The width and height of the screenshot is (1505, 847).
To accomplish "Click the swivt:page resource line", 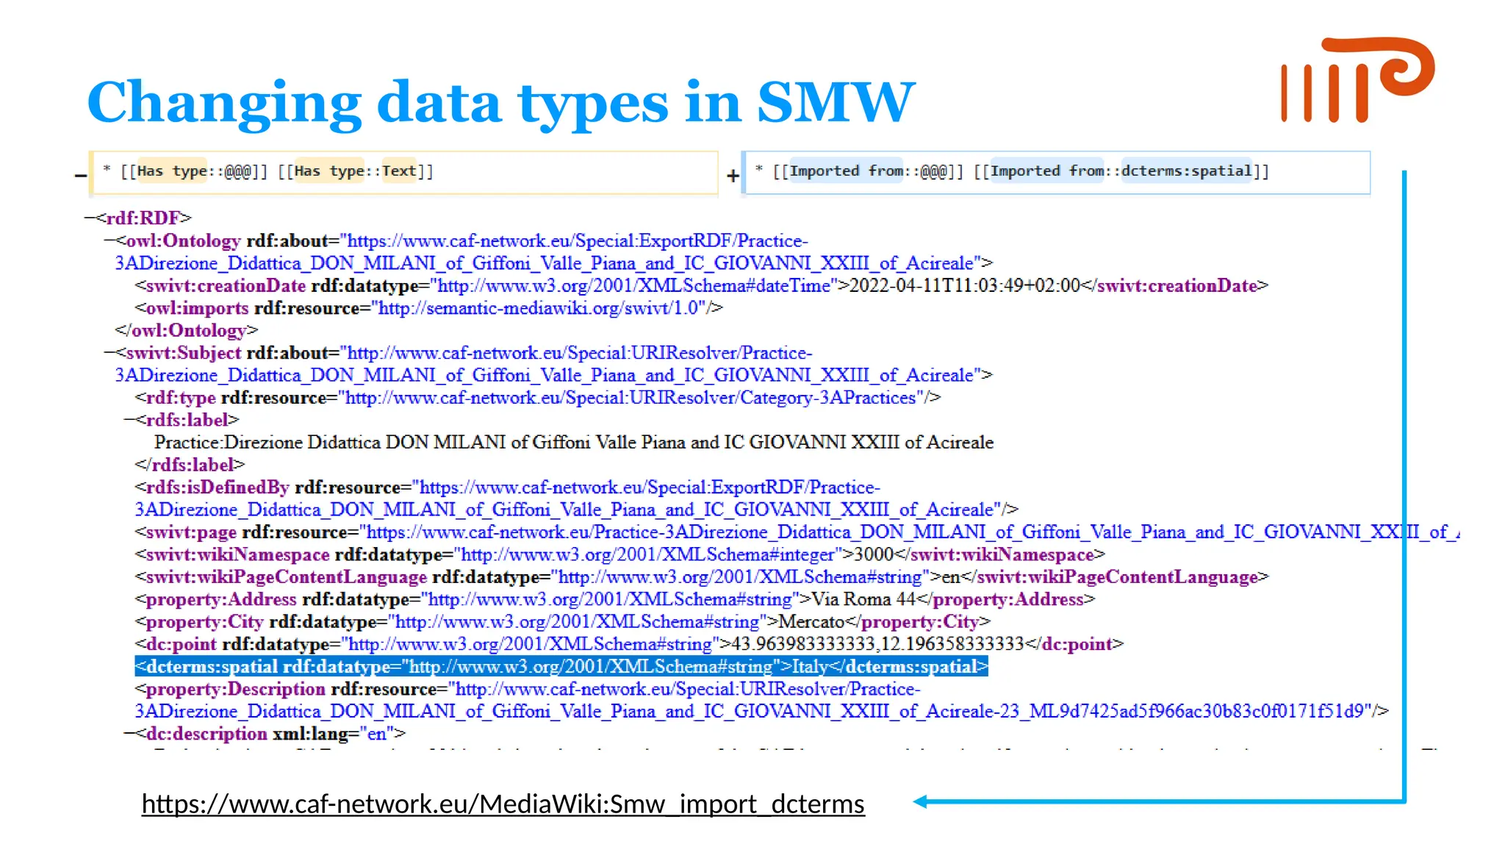I will [x=797, y=532].
